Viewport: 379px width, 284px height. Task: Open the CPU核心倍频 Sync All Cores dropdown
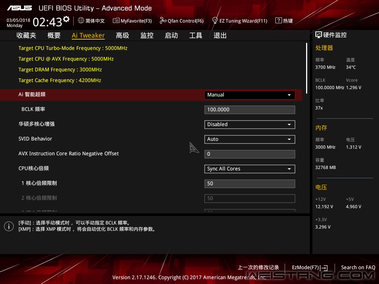click(x=250, y=169)
